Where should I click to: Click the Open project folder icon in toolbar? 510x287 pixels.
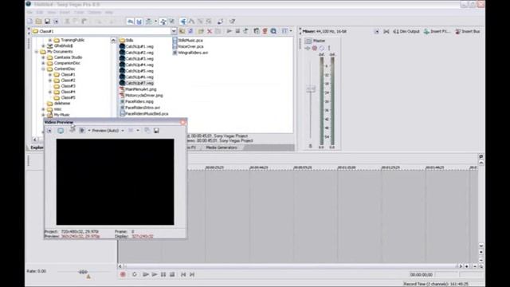point(39,22)
